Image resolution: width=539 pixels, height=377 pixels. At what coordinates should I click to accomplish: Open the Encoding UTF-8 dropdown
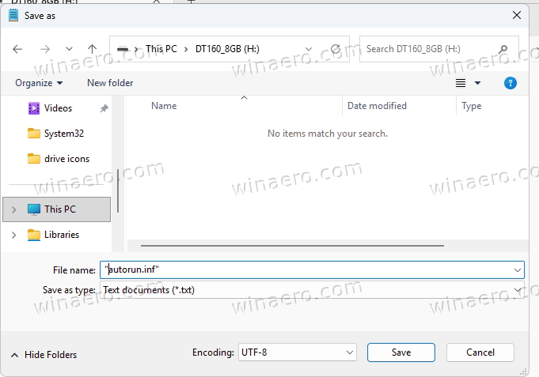(x=297, y=352)
